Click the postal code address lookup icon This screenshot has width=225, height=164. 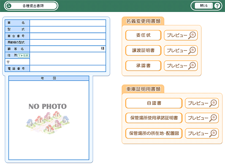23,55
